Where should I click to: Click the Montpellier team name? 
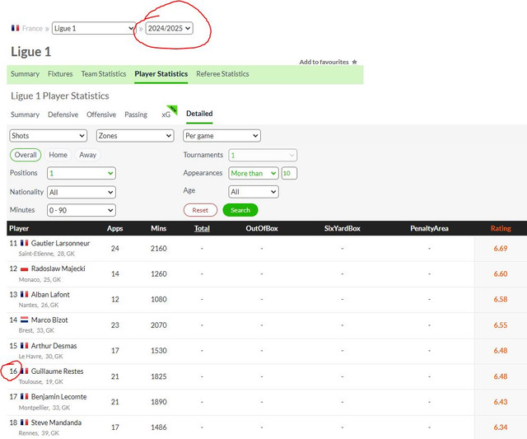coord(34,408)
